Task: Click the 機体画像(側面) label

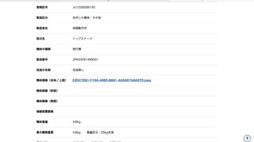Action: pos(47,101)
